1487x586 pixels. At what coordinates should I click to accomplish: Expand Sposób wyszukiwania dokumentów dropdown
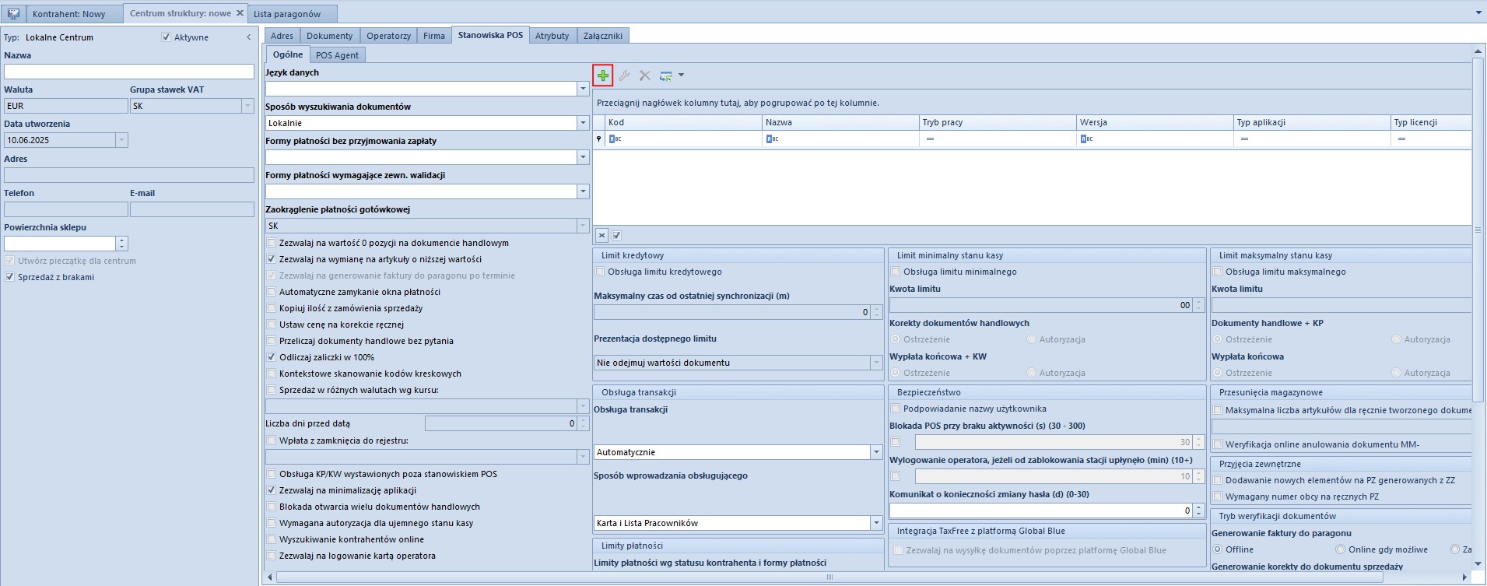coord(583,123)
